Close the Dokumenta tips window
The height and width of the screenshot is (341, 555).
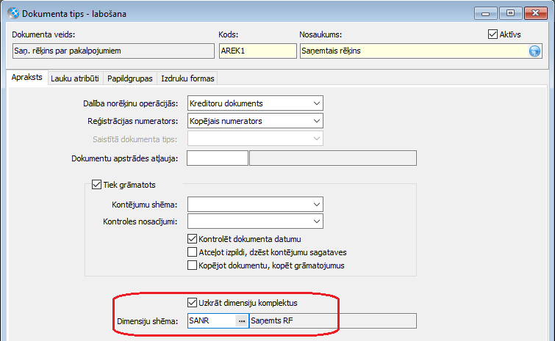pyautogui.click(x=536, y=13)
